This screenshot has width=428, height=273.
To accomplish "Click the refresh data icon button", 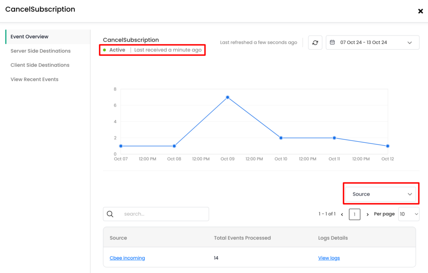I will (x=315, y=43).
